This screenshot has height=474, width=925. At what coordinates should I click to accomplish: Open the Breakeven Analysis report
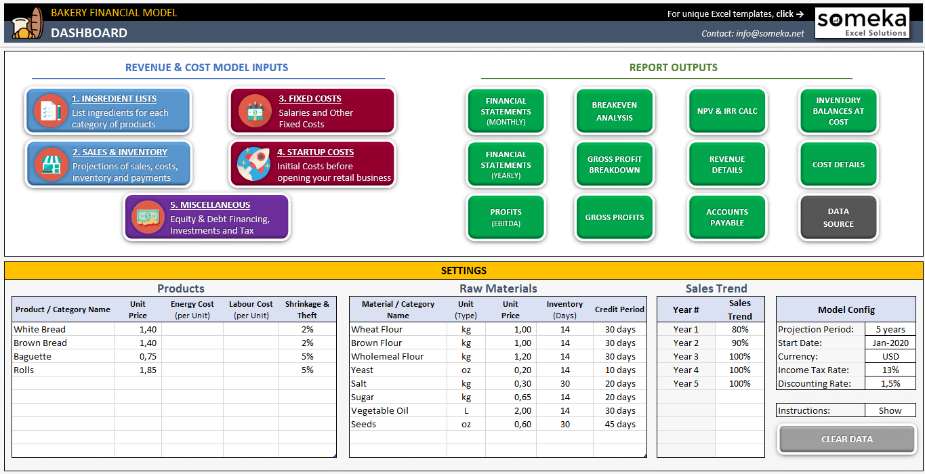tap(614, 111)
